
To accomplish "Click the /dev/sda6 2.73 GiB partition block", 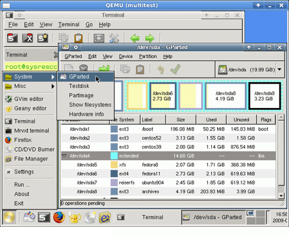I will (162, 96).
